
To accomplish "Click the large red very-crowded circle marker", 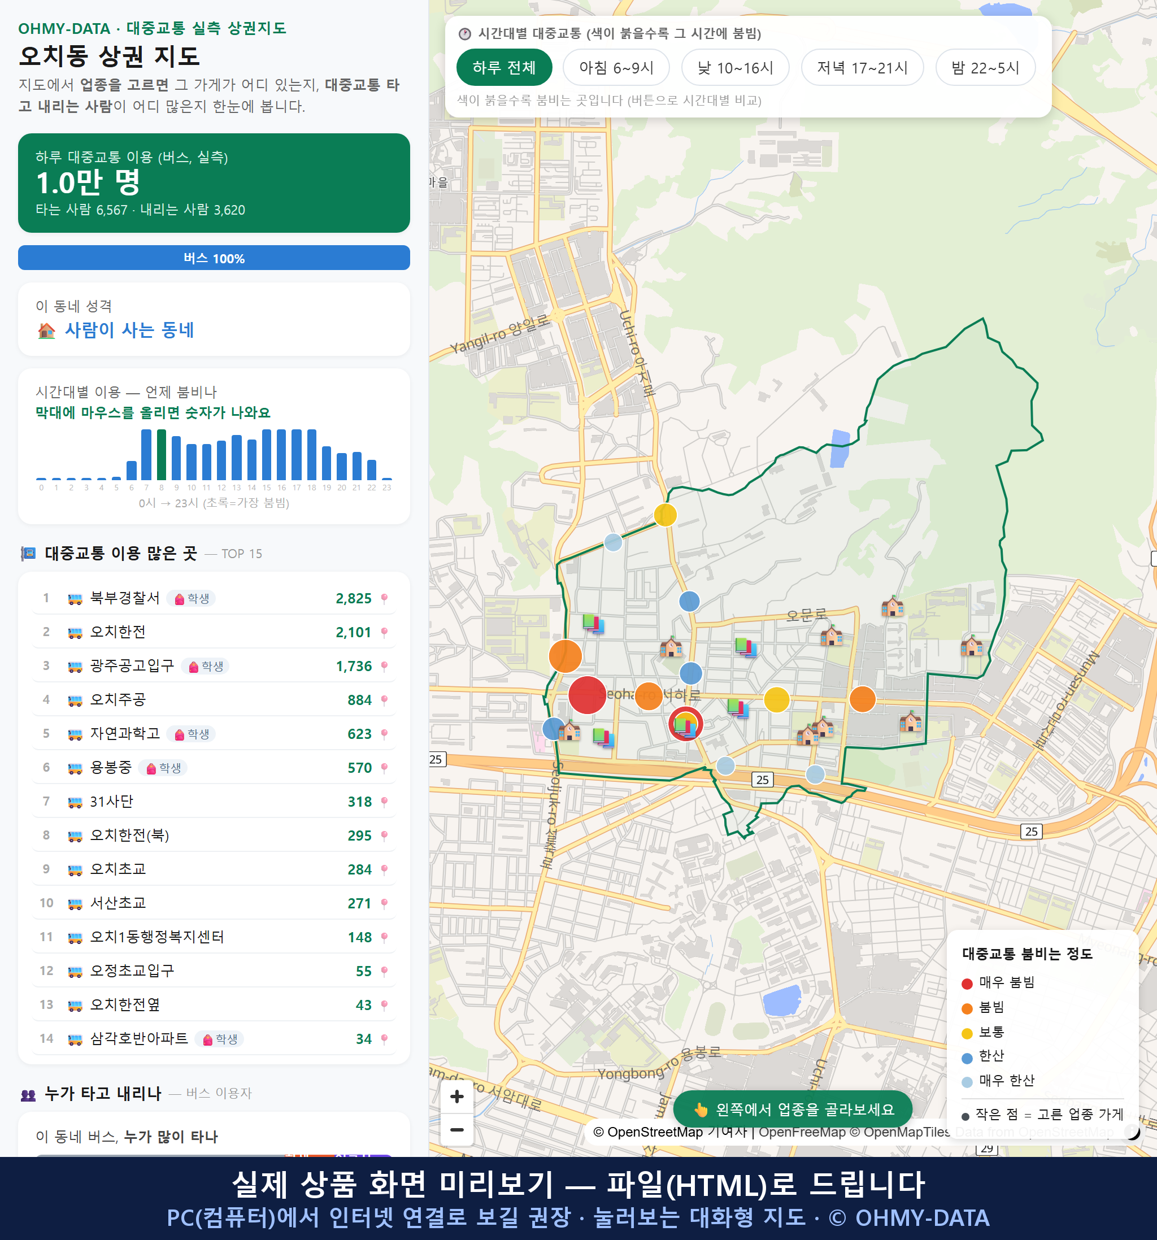I will pyautogui.click(x=587, y=695).
